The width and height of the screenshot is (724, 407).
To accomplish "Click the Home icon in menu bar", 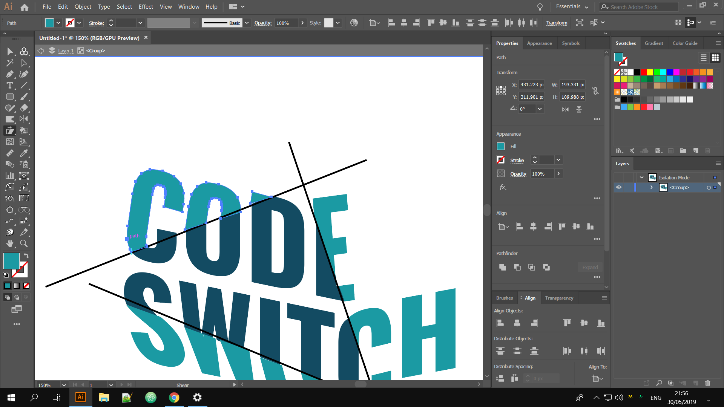I will pyautogui.click(x=25, y=7).
